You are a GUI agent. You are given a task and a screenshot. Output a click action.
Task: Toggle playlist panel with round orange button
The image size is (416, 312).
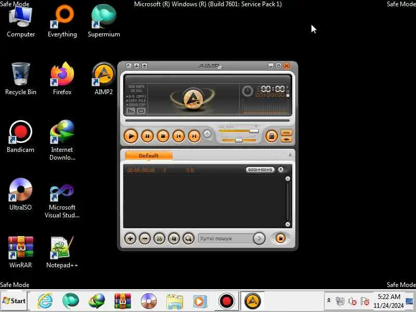[271, 136]
